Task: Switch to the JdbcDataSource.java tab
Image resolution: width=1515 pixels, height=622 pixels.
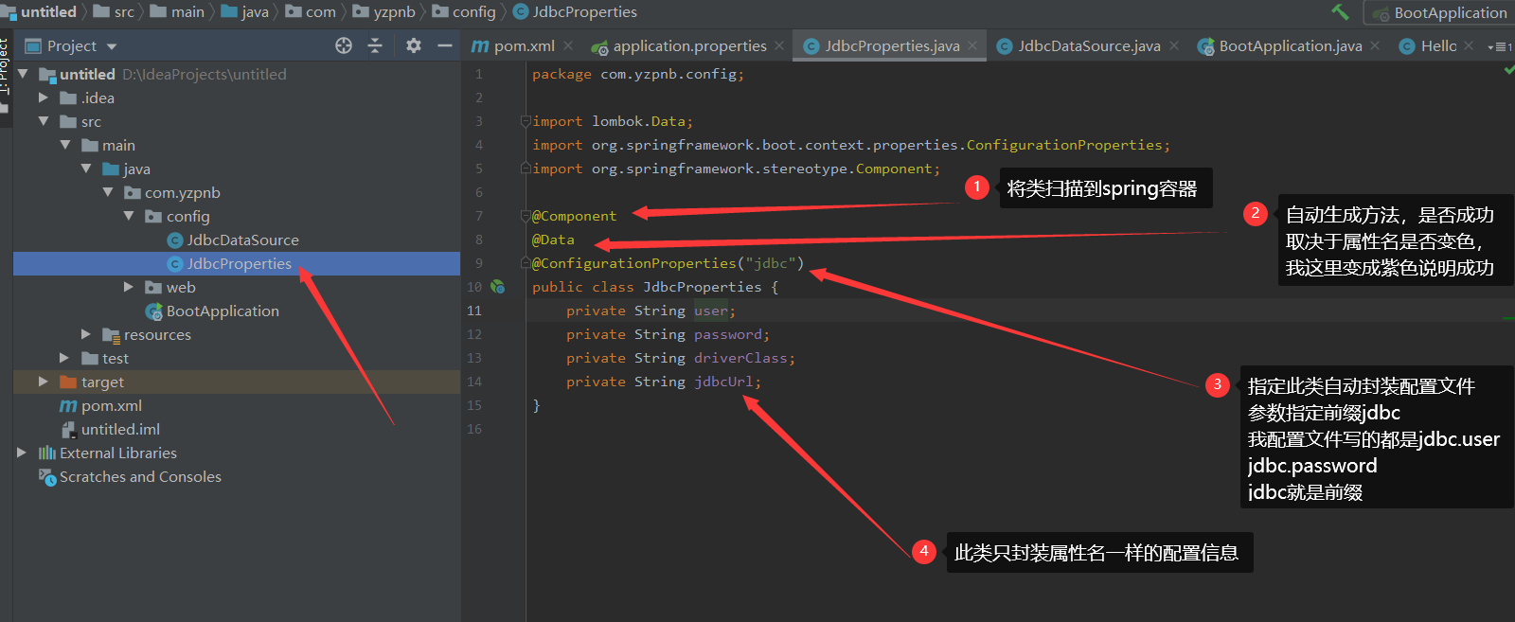Action: click(x=1079, y=45)
